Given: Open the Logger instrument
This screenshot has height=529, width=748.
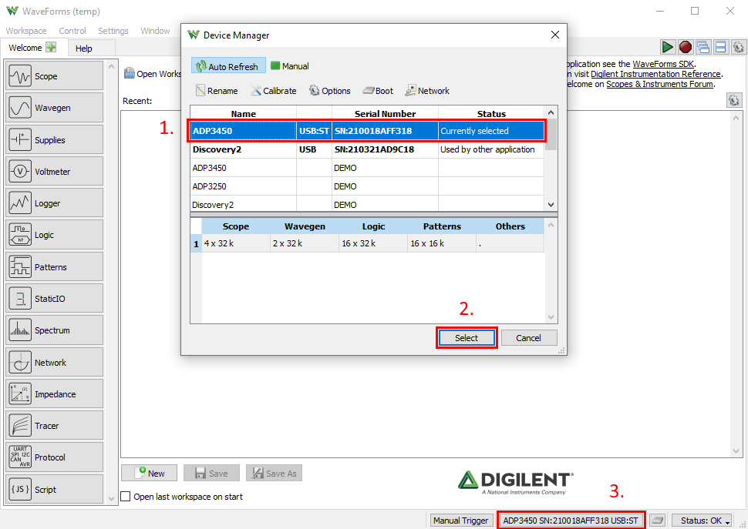Looking at the screenshot, I should click(x=54, y=203).
